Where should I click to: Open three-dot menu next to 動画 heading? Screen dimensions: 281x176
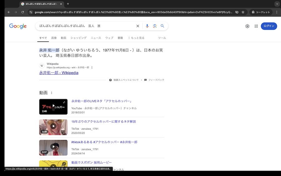point(52,93)
